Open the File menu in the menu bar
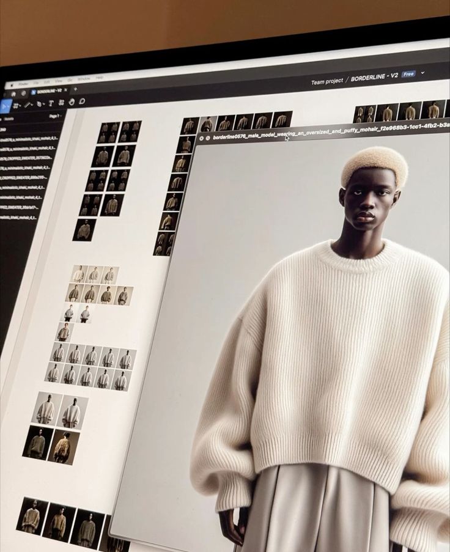The image size is (450, 552). tap(36, 83)
